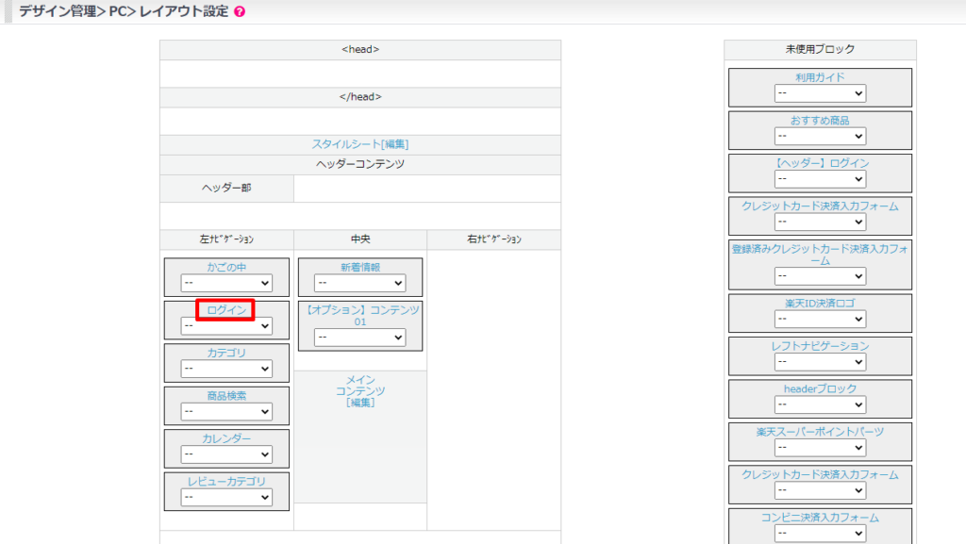Open the 【オプション】コンテンツ01 dropdown
Image resolution: width=966 pixels, height=544 pixels.
[x=360, y=337]
